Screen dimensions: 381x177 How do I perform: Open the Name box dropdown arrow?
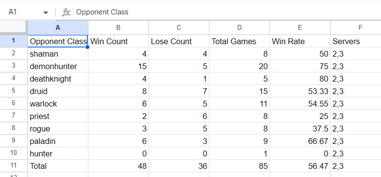point(46,12)
